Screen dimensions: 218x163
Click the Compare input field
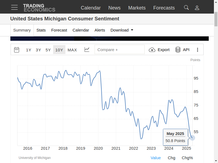click(x=119, y=50)
